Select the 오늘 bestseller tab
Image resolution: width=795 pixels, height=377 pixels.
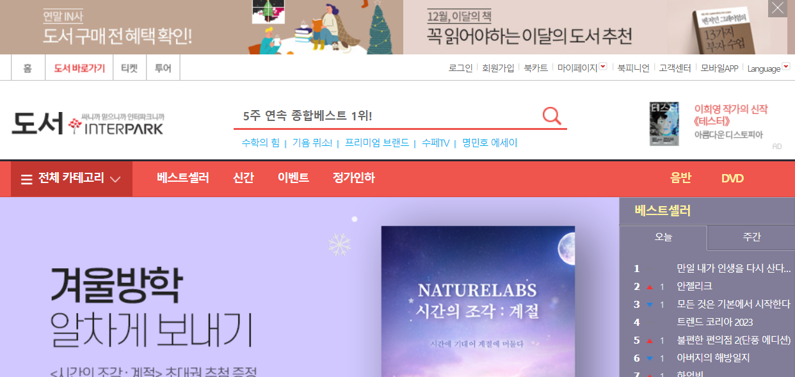pyautogui.click(x=663, y=237)
